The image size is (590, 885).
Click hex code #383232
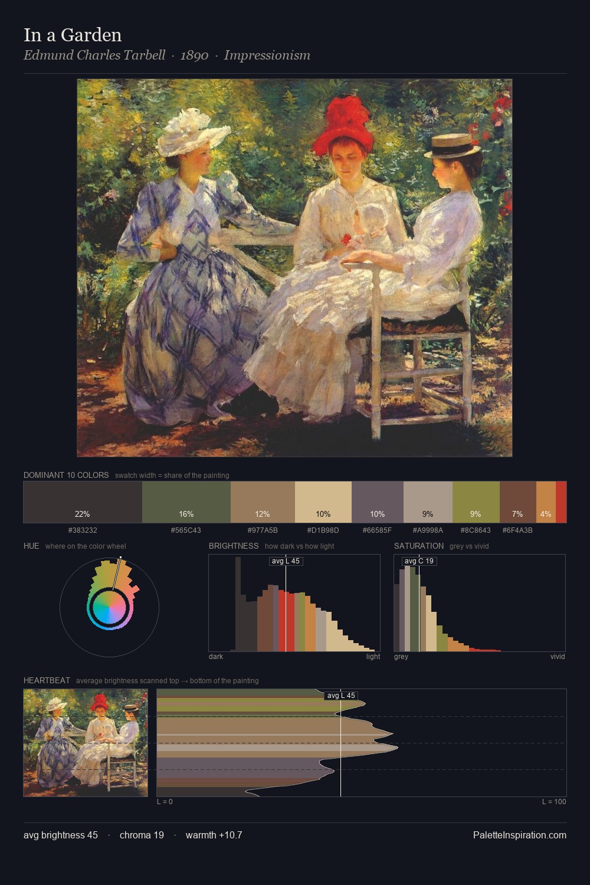[x=83, y=530]
